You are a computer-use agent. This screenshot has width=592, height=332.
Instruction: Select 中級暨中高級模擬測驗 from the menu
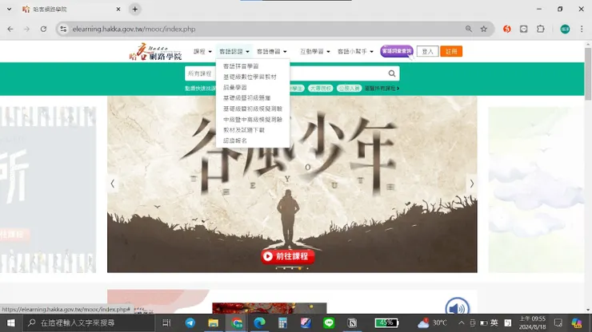click(x=253, y=119)
